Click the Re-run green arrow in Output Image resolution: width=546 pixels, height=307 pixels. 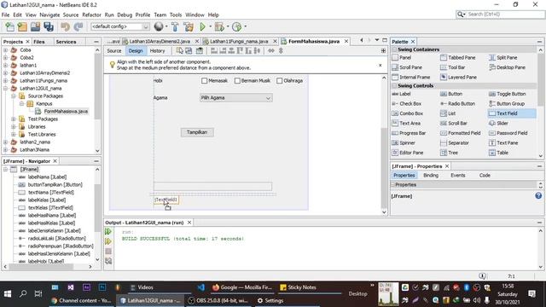pos(108,231)
